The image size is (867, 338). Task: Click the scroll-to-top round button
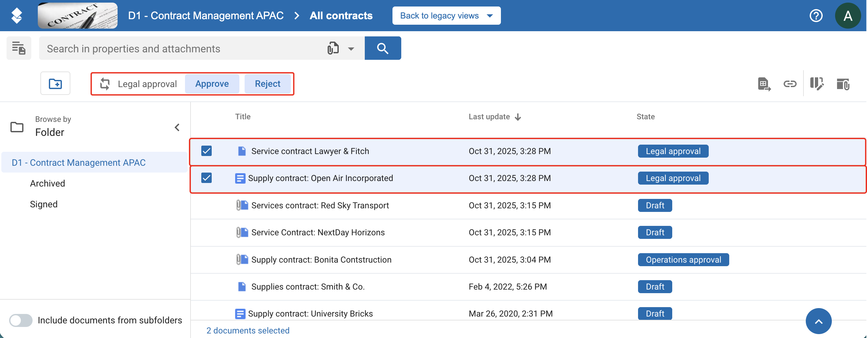point(818,321)
